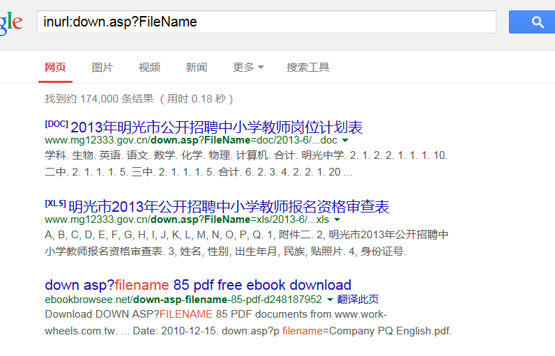Select the 网页 tab
Screen dimensions: 555x356
click(55, 67)
